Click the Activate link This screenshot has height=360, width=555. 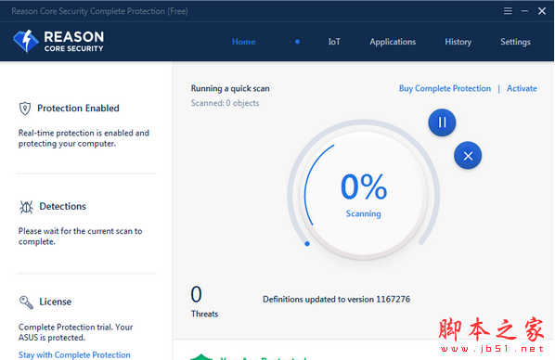pyautogui.click(x=522, y=88)
